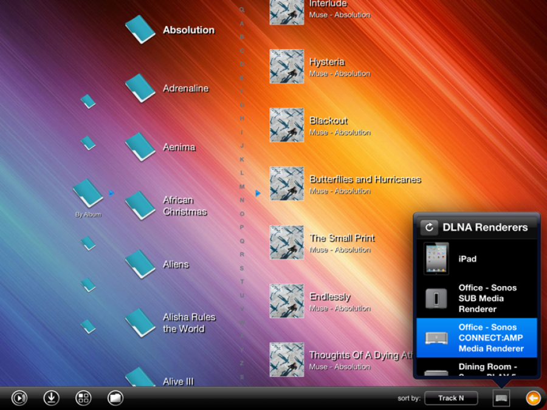Screen dimensions: 547x410
Task: Select iPad as renderer
Action: point(476,259)
